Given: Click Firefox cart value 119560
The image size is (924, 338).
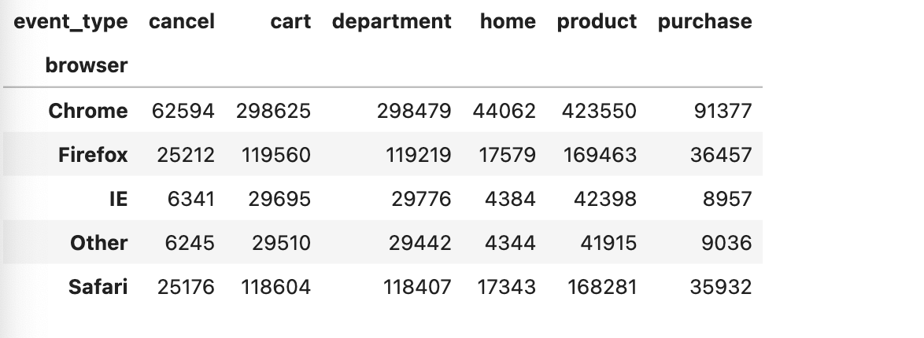Looking at the screenshot, I should pyautogui.click(x=275, y=155).
